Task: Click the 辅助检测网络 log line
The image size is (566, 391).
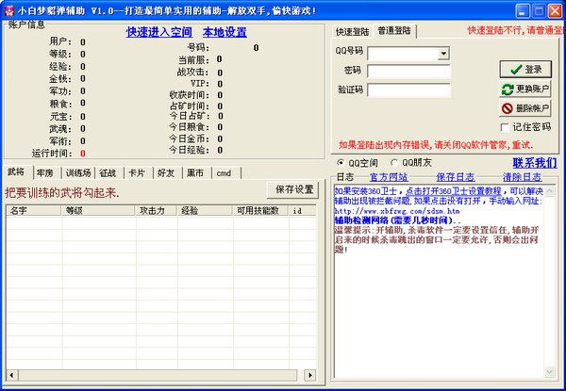Action: [397, 220]
